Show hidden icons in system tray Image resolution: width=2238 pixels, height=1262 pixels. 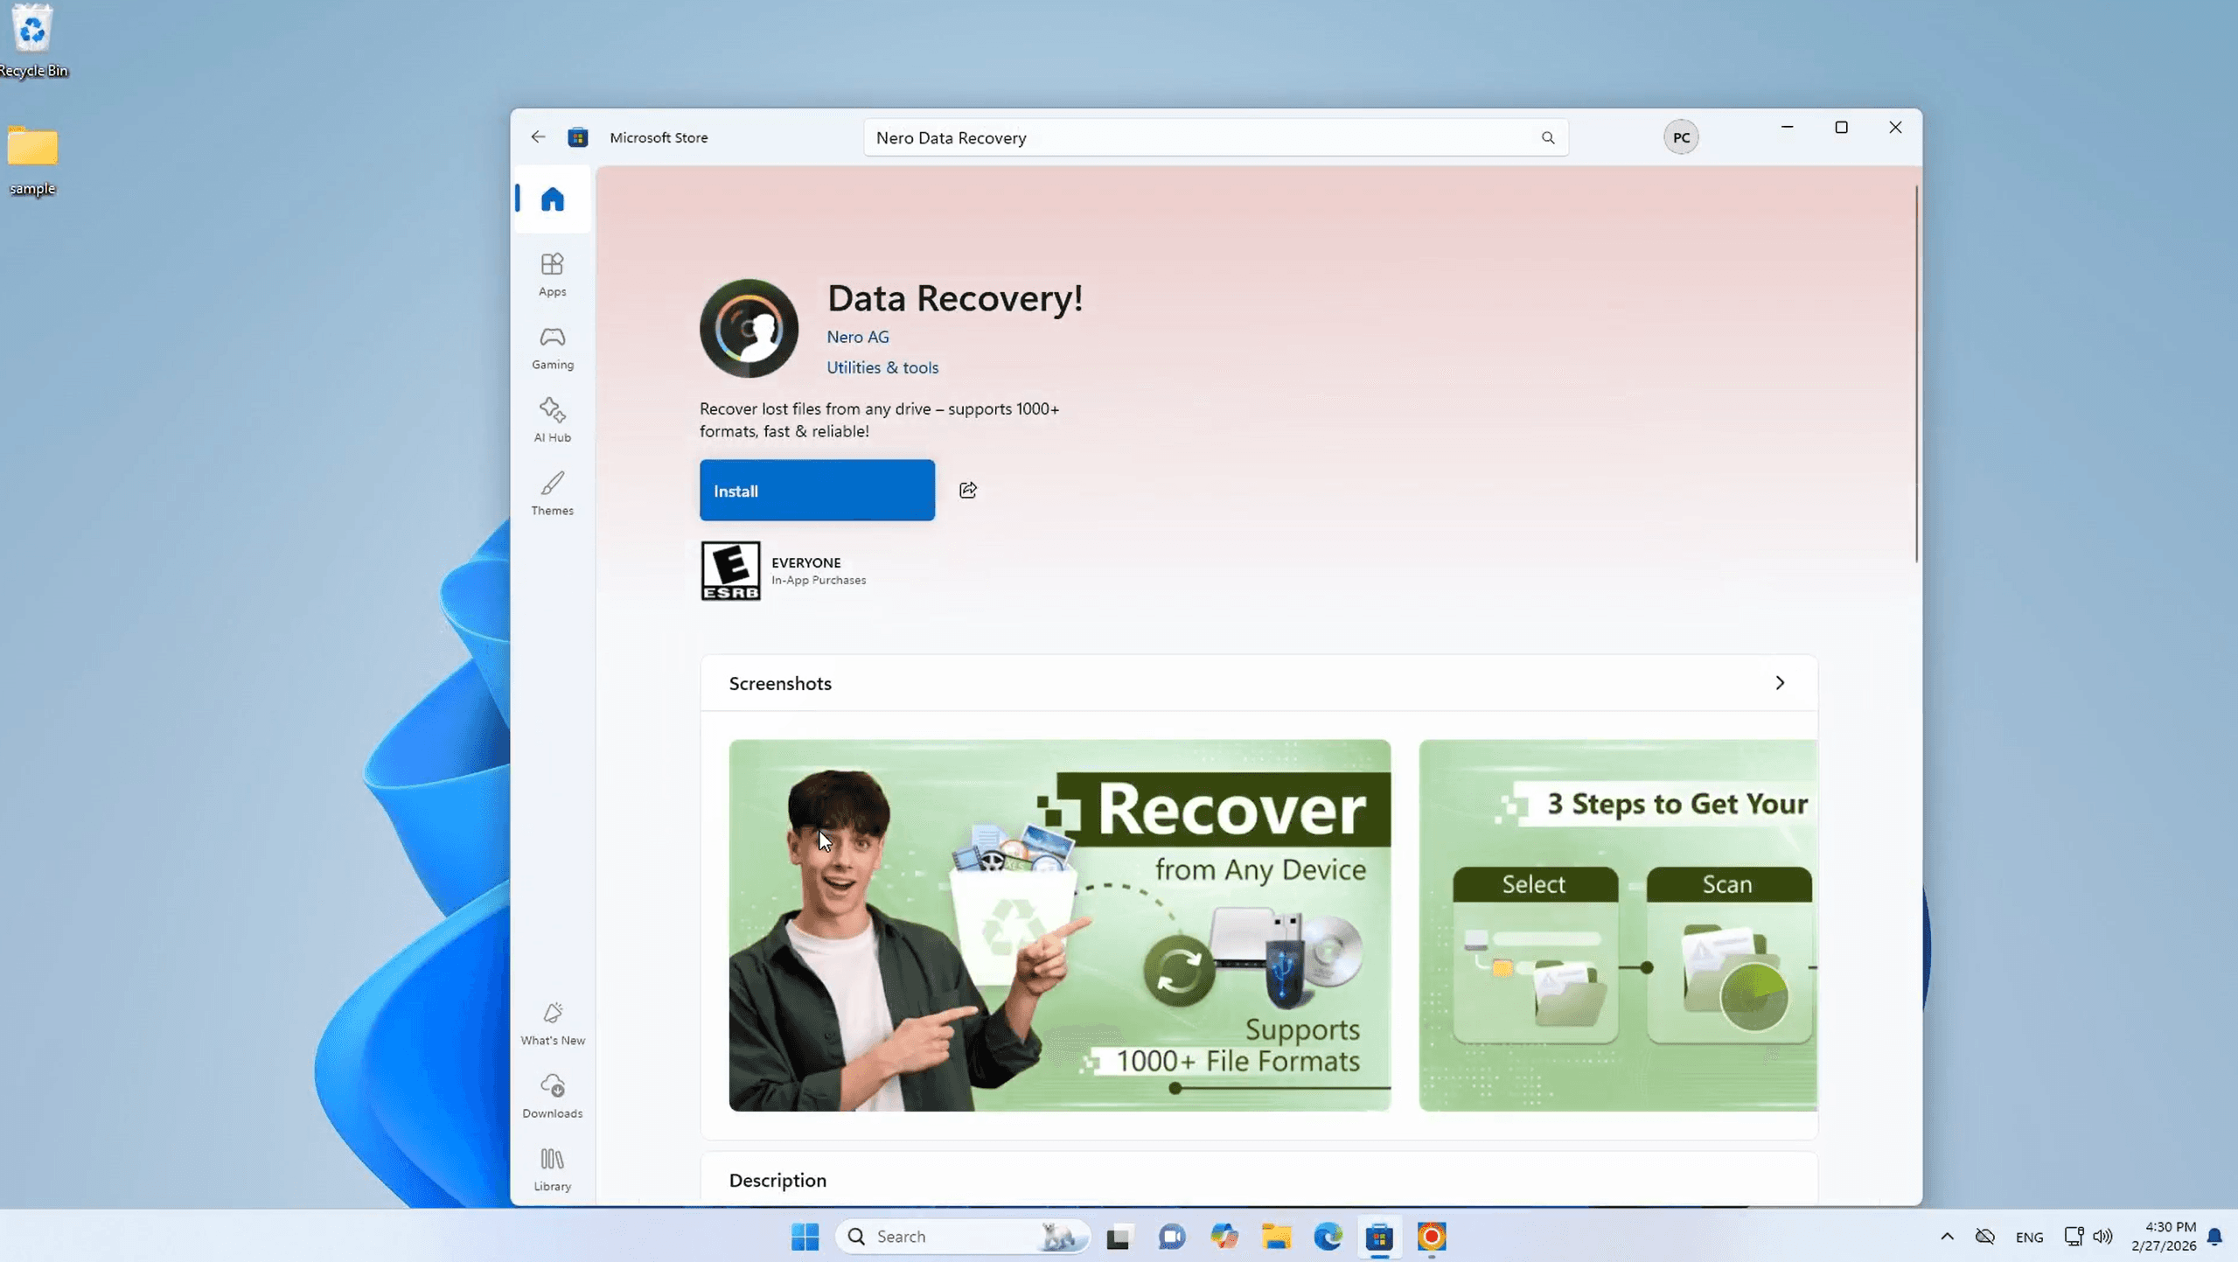(1946, 1236)
